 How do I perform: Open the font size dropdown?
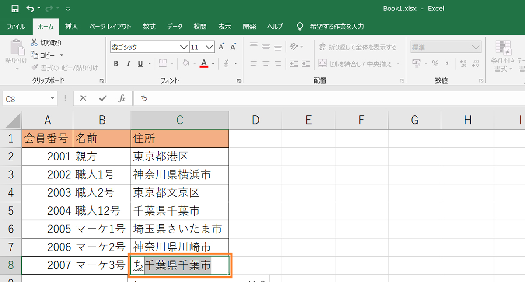pyautogui.click(x=210, y=47)
